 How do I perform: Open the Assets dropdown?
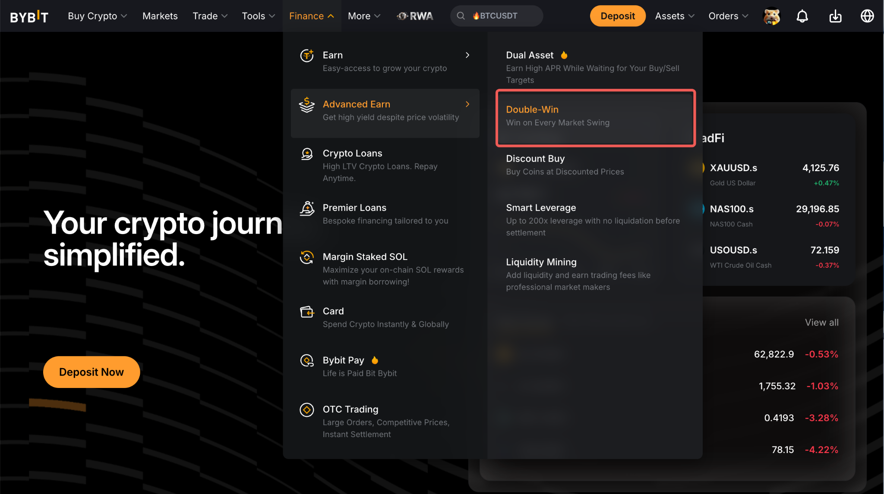pos(675,16)
